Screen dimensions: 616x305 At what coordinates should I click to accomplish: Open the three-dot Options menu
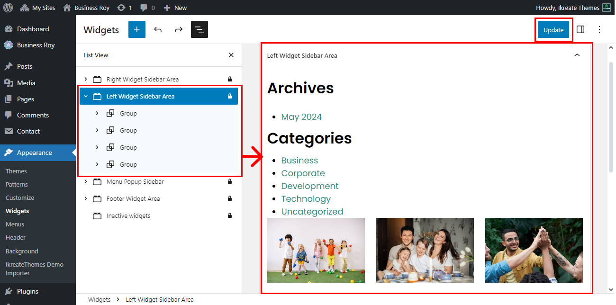(x=599, y=29)
